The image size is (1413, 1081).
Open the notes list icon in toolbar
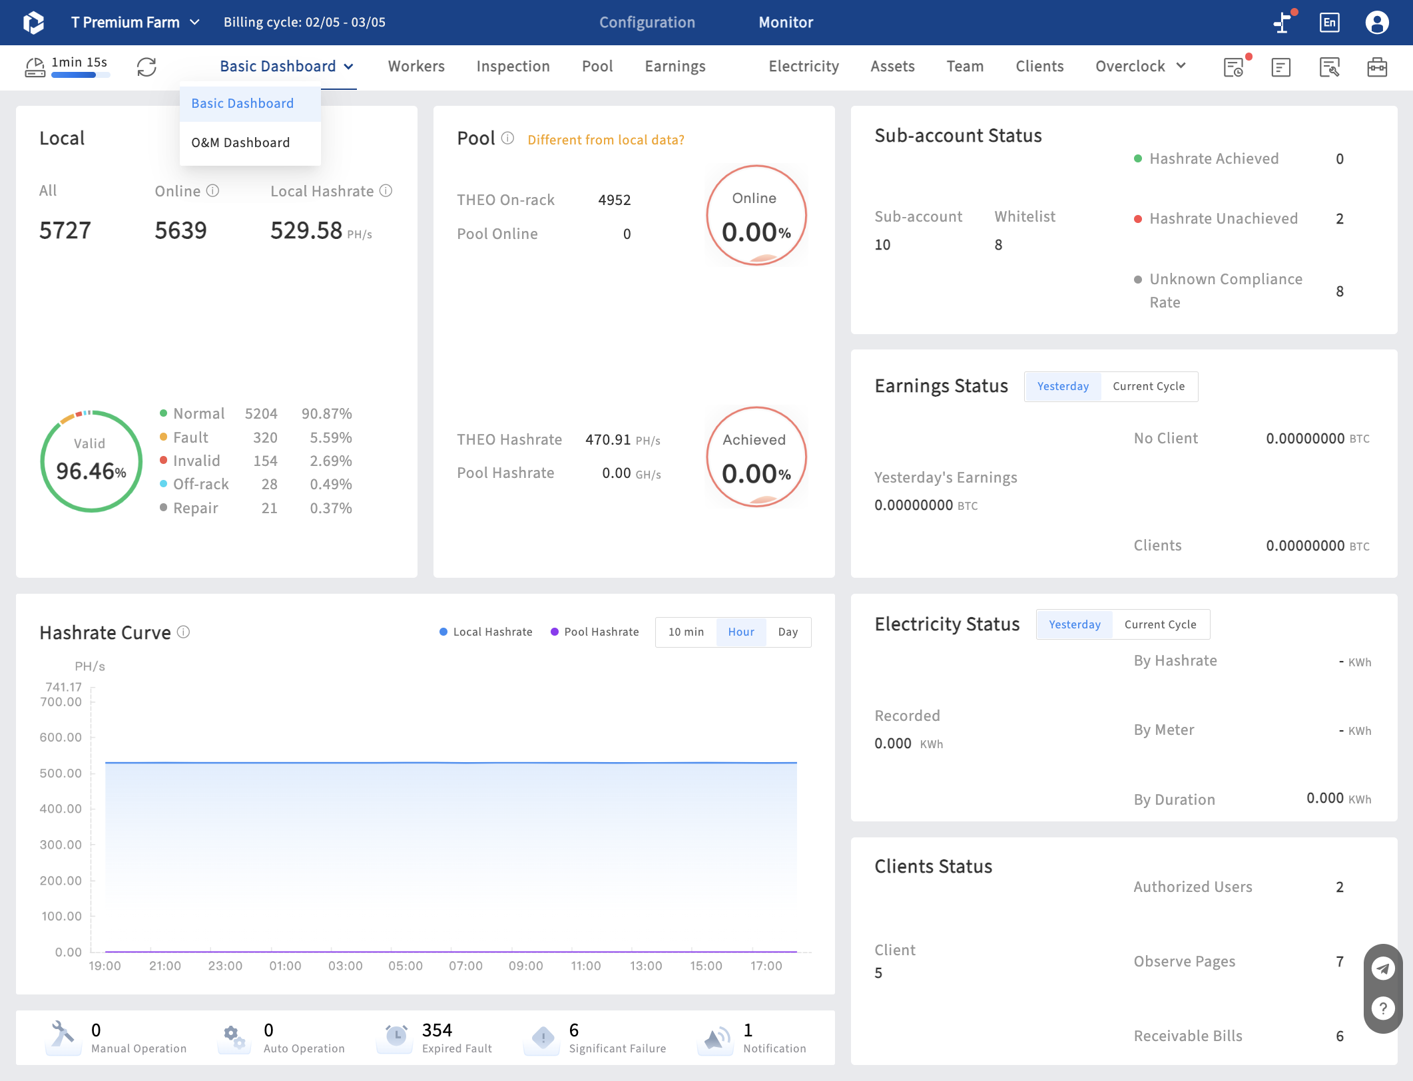[x=1281, y=67]
